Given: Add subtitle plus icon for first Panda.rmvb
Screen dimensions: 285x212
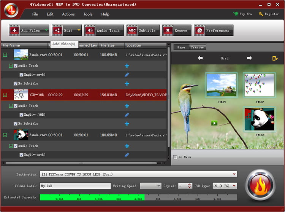Looking at the screenshot, I should coord(127,83).
